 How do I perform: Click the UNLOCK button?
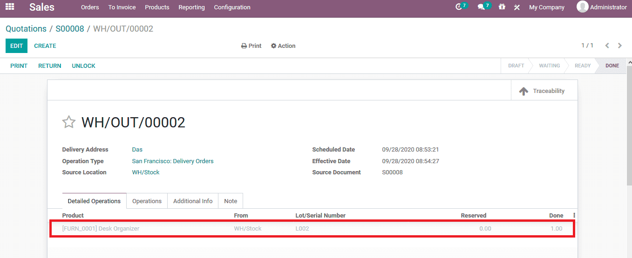[83, 66]
